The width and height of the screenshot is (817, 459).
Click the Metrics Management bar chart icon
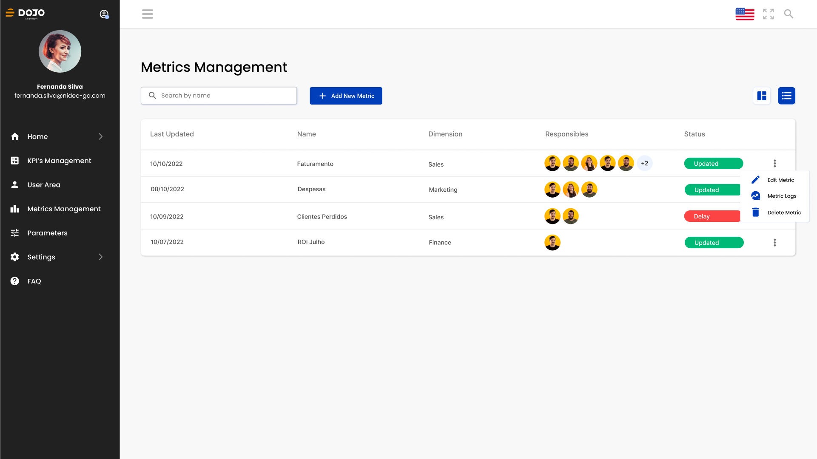pyautogui.click(x=15, y=209)
